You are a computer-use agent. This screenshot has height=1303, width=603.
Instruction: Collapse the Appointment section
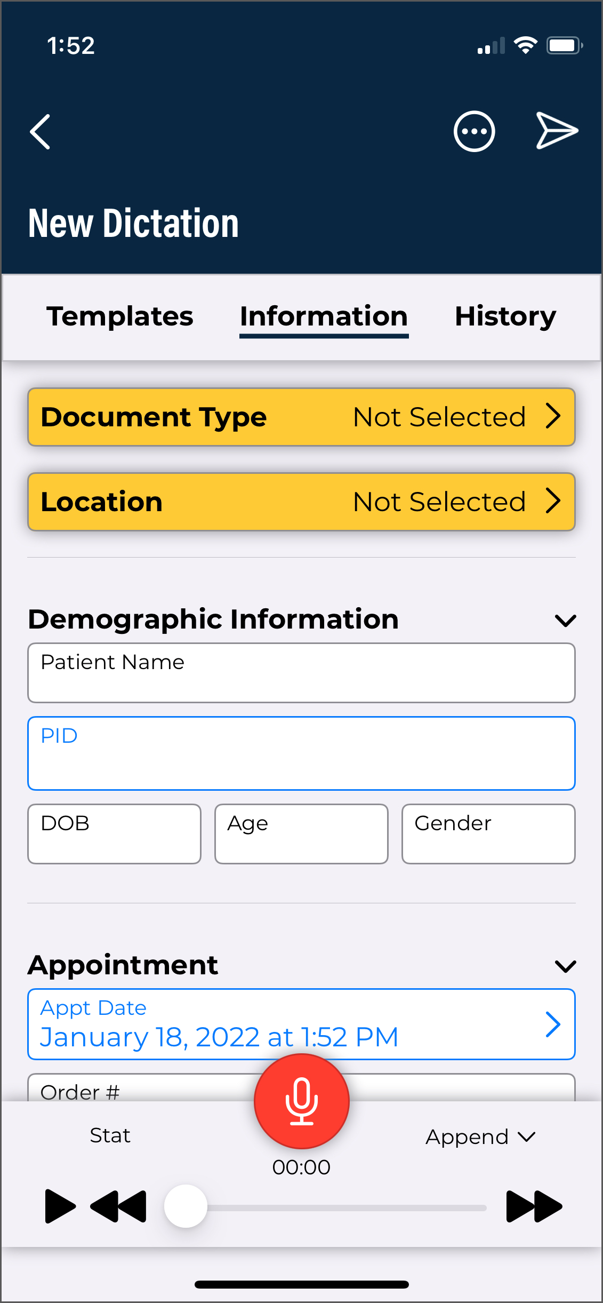click(x=565, y=966)
